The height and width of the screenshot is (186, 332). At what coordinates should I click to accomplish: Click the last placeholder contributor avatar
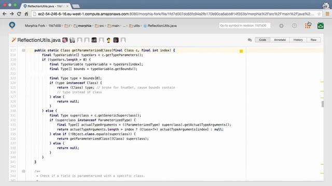(x=123, y=40)
